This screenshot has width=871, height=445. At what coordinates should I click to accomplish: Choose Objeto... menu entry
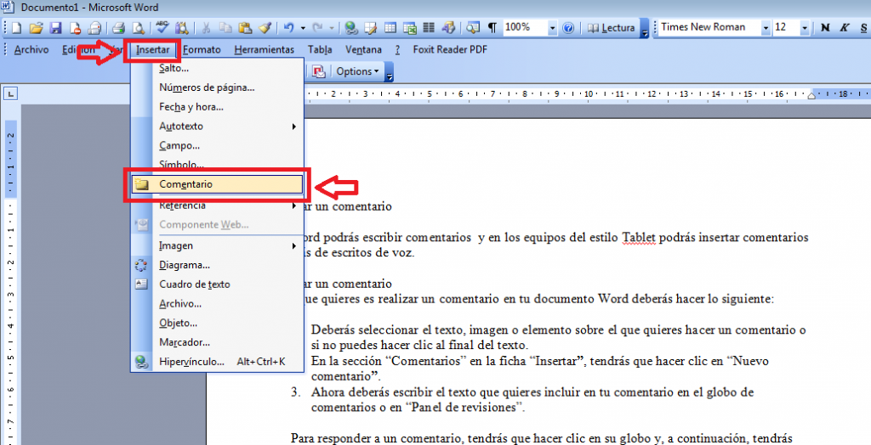pyautogui.click(x=218, y=323)
